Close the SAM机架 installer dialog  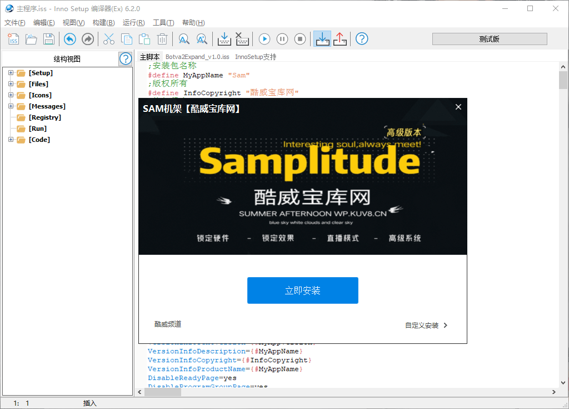458,107
